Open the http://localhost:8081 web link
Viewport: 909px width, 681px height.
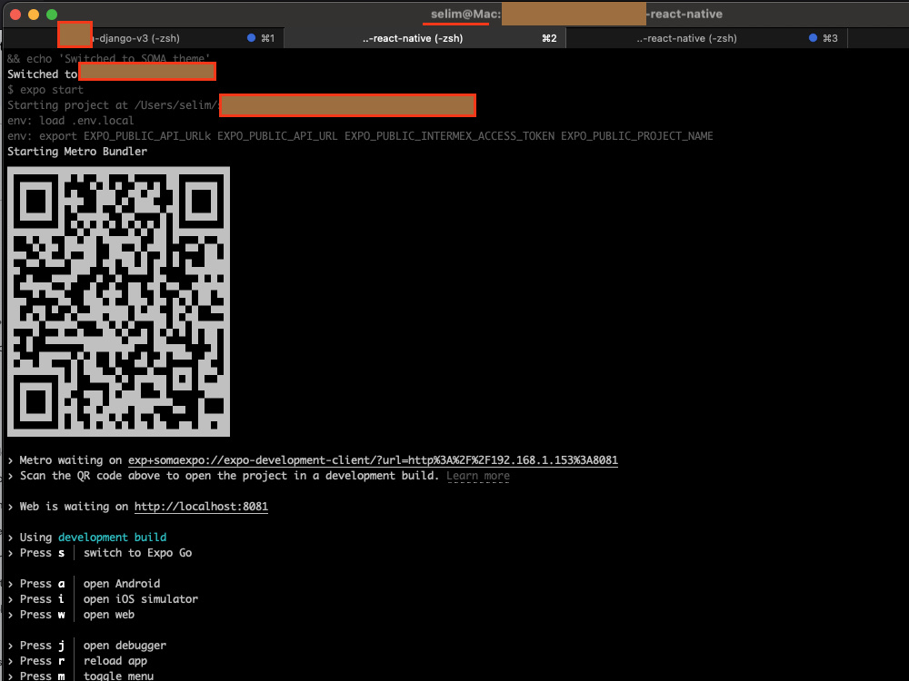pos(201,507)
